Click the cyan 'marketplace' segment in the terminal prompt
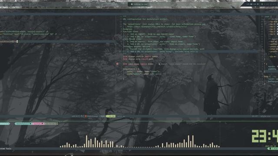Viewport: 278px width, 156px height. click(x=23, y=123)
